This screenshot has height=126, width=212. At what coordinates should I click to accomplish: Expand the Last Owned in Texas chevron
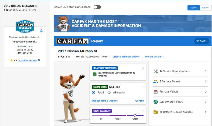coord(206,102)
